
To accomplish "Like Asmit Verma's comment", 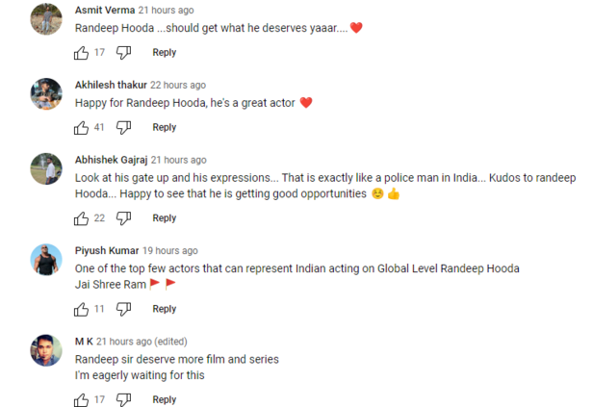I will click(x=81, y=53).
